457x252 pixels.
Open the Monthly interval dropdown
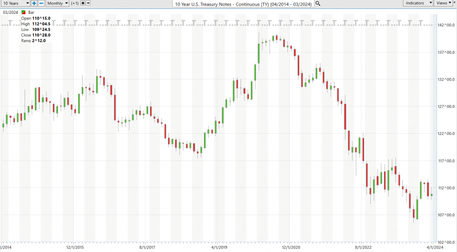click(x=58, y=3)
